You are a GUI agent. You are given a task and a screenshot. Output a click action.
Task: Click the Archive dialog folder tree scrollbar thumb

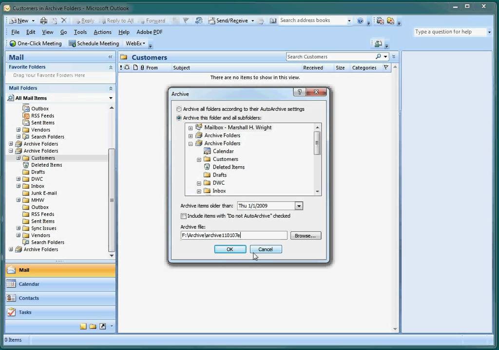[x=317, y=143]
